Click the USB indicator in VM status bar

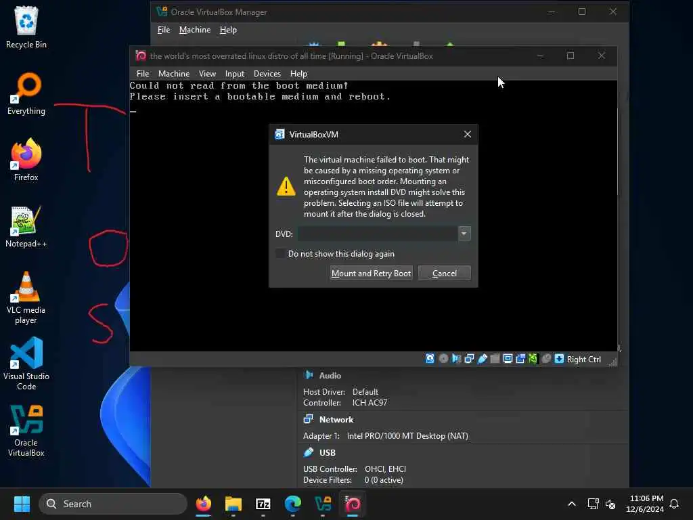(x=482, y=359)
